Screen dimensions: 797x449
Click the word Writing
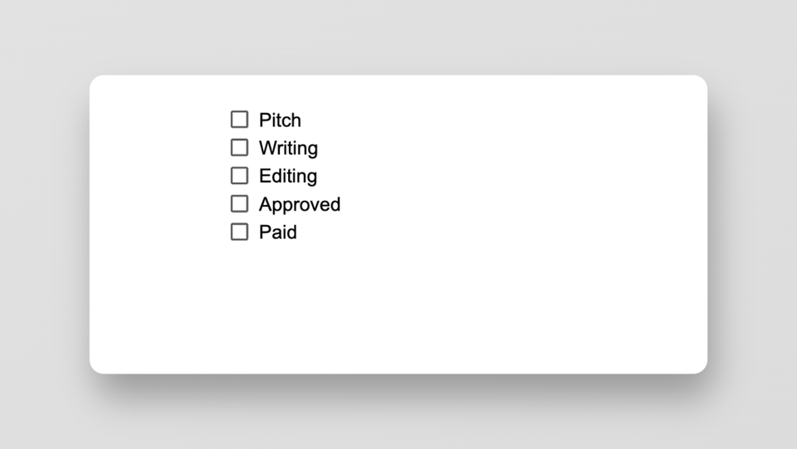(x=288, y=149)
